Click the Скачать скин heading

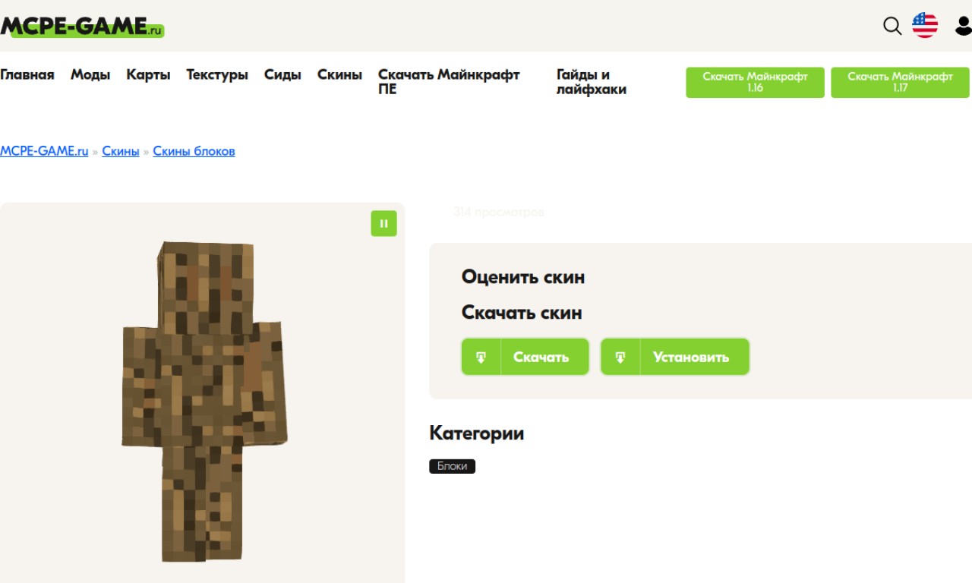(522, 313)
